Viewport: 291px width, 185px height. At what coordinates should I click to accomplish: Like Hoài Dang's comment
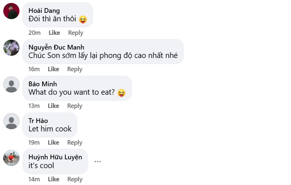(54, 33)
